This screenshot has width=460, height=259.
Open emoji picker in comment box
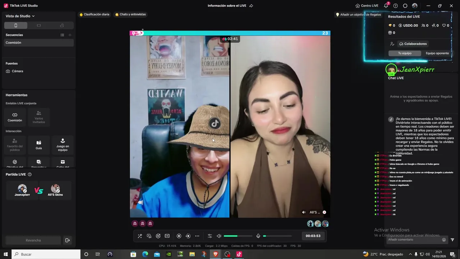click(444, 240)
